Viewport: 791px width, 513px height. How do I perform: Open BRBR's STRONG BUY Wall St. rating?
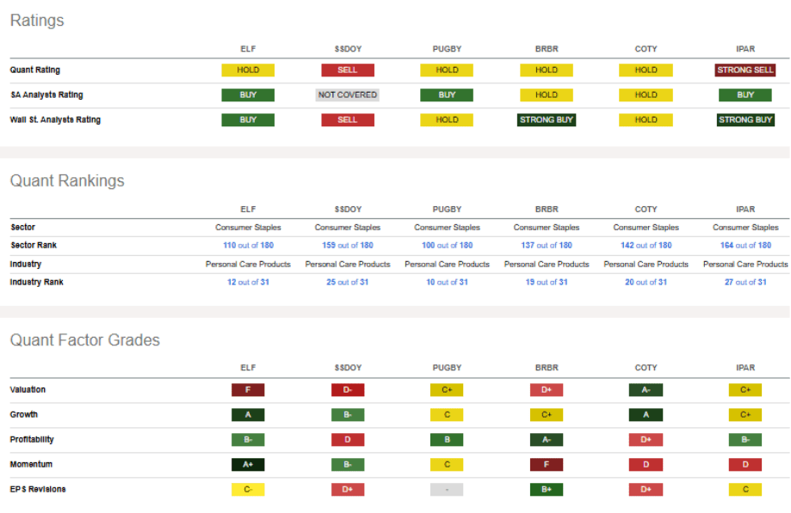[x=547, y=120]
